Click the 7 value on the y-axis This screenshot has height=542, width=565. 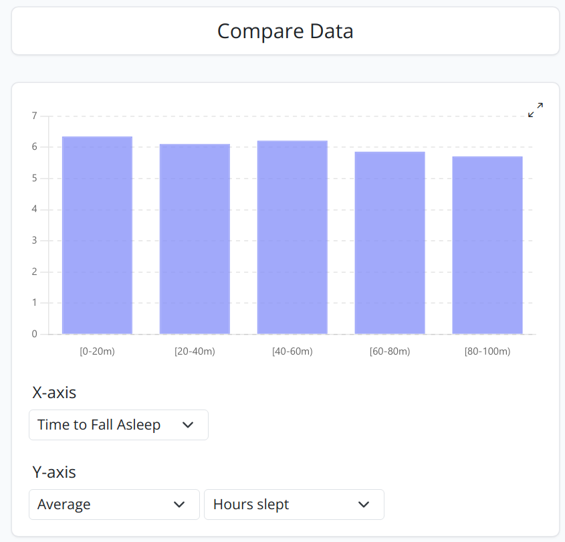pos(34,116)
